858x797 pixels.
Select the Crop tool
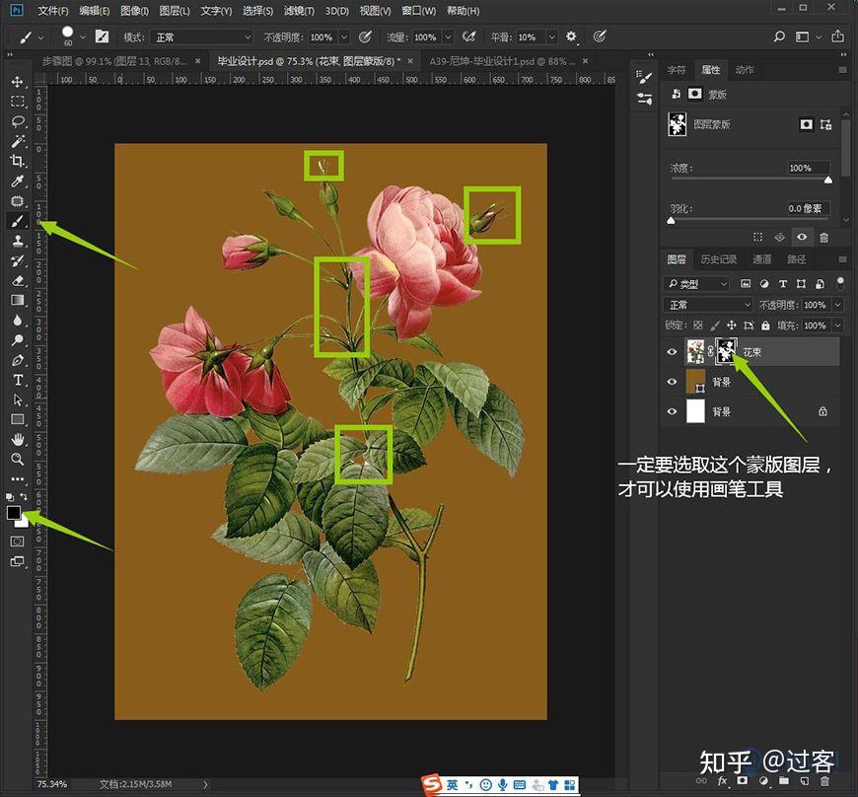17,161
